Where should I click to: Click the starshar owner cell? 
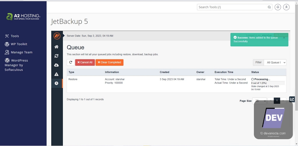point(201,79)
